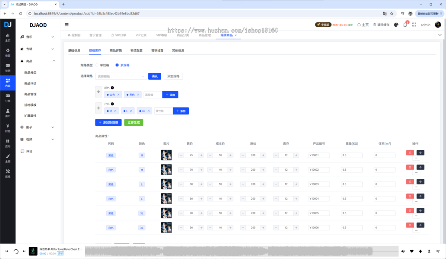The width and height of the screenshot is (446, 259).
Task: Switch to the 营销设置 tab
Action: tap(157, 50)
